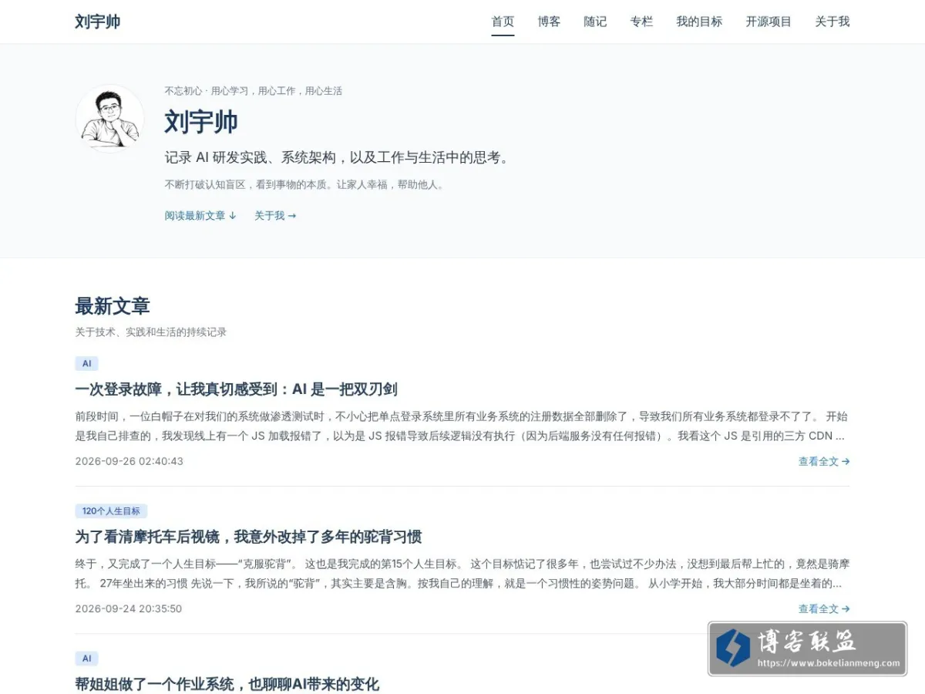Follow the 关于我 → link under the intro

275,216
